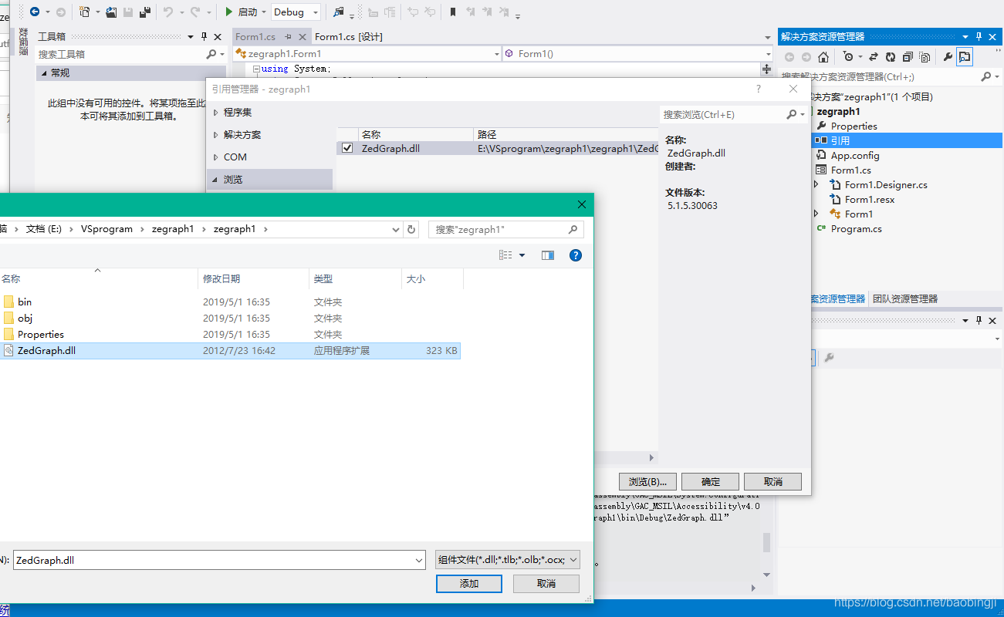Select App.config in Solution Explorer

tap(855, 155)
